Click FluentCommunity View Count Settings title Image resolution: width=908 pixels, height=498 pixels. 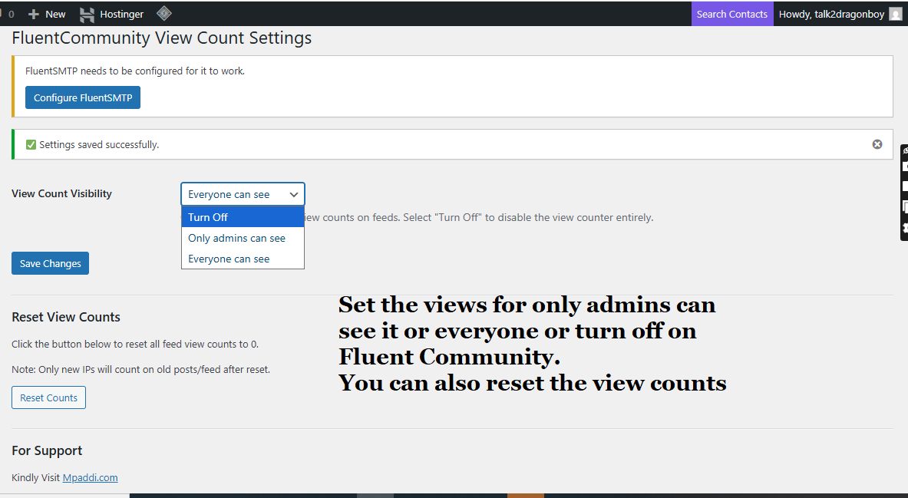[x=161, y=38]
